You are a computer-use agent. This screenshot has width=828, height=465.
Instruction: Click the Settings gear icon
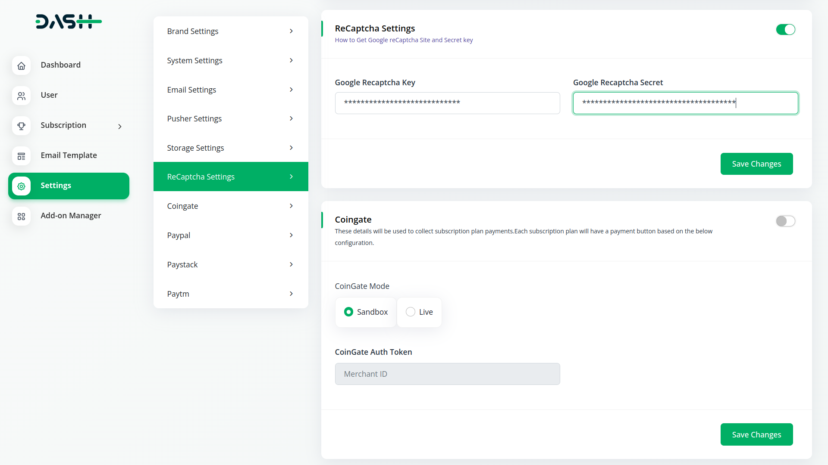pyautogui.click(x=21, y=186)
